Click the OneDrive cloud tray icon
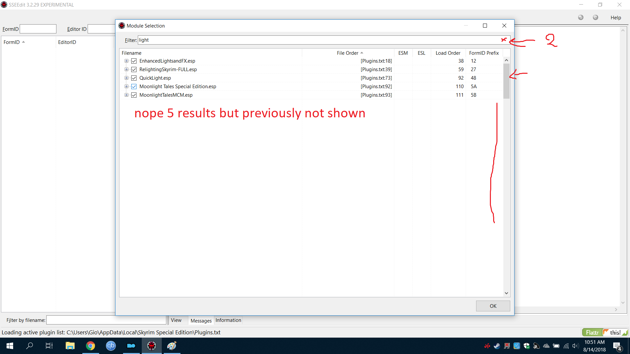The width and height of the screenshot is (630, 354). coord(546,346)
